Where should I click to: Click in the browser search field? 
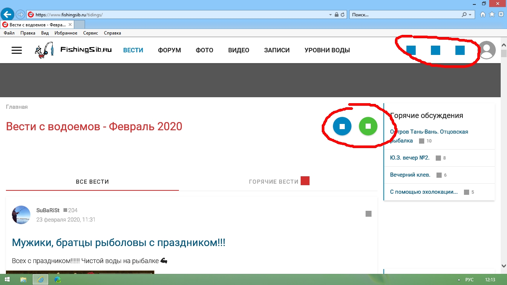pos(405,15)
